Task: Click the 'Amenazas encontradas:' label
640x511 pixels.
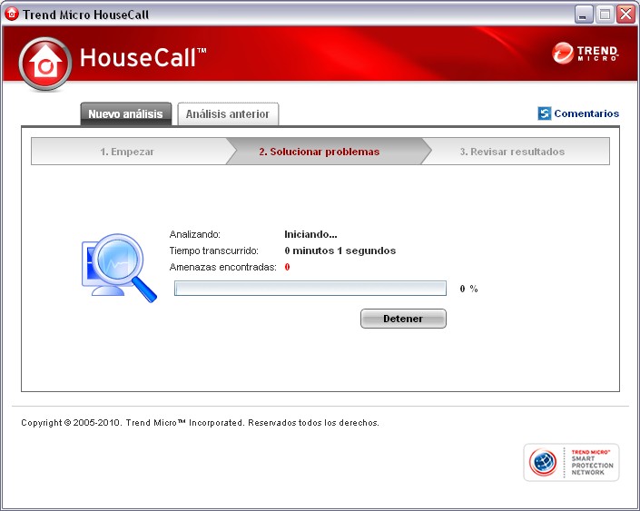Action: tap(222, 267)
